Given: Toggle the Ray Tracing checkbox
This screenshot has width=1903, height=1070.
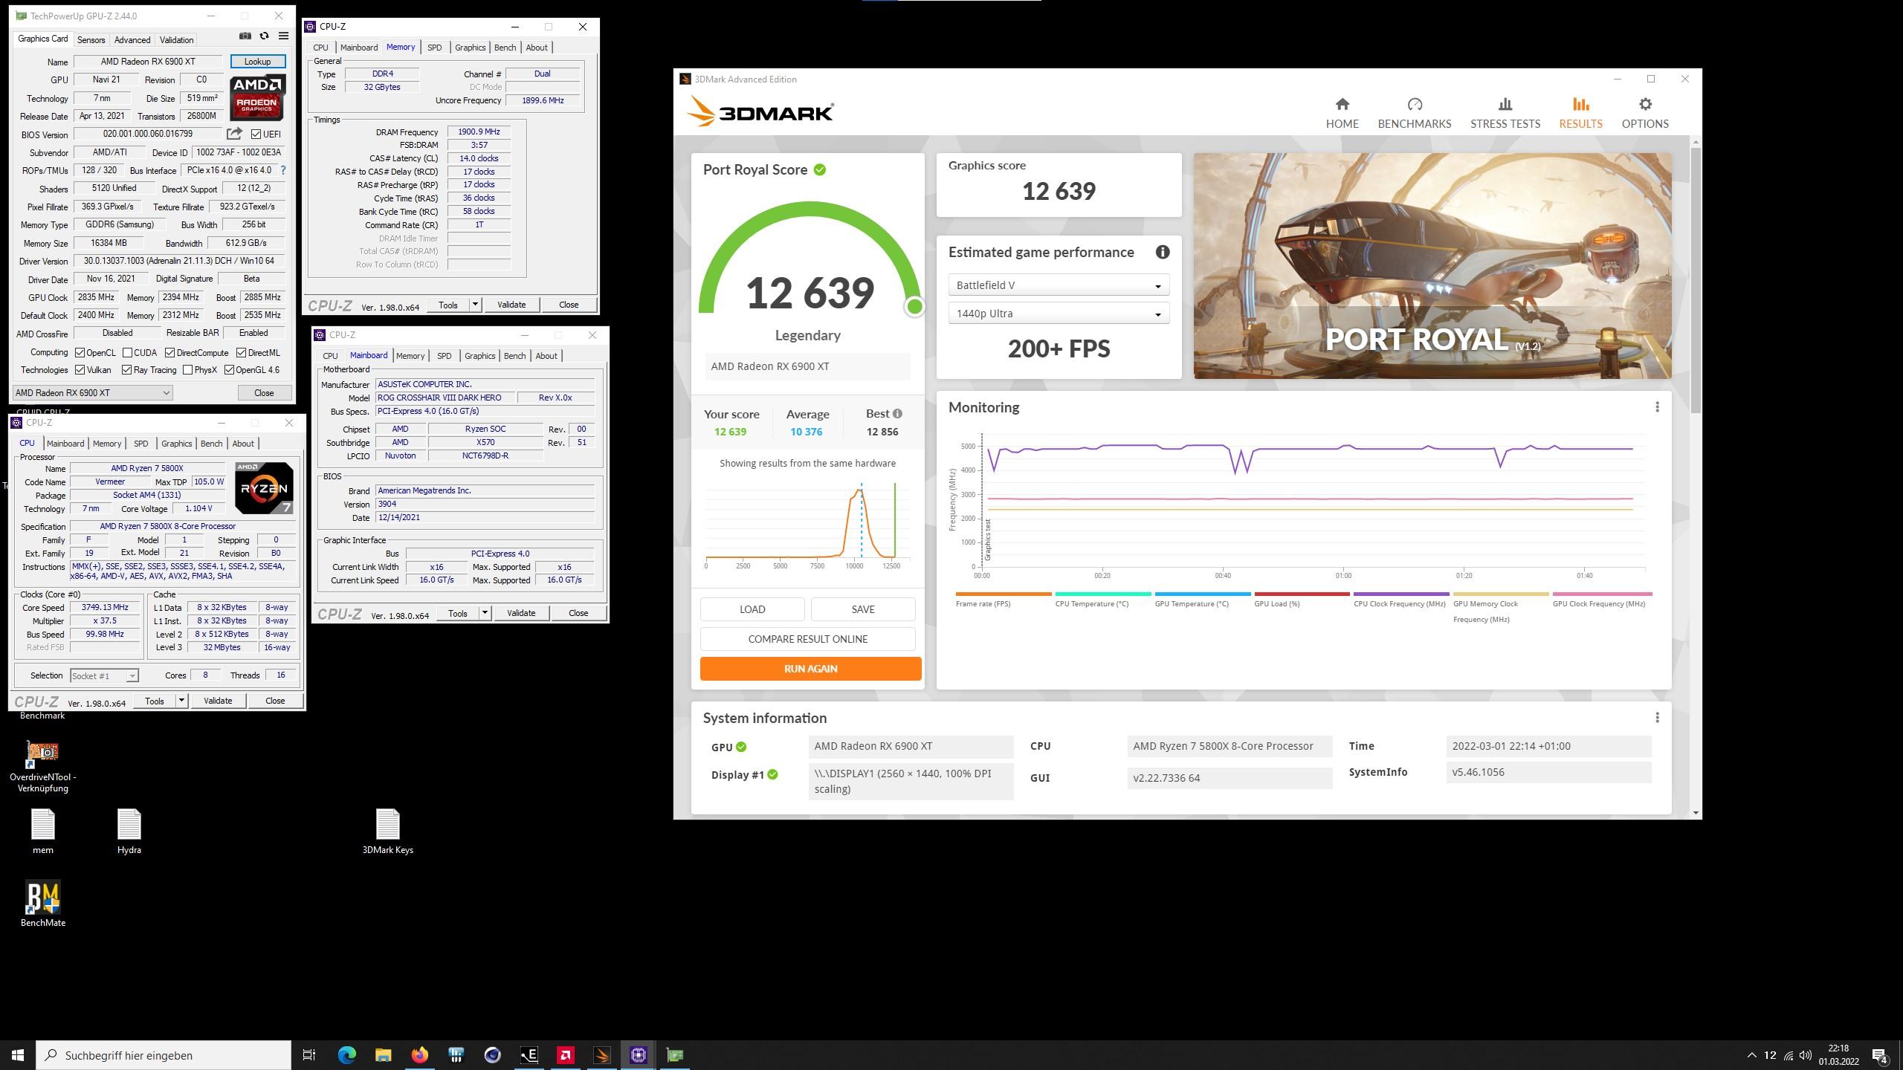Looking at the screenshot, I should tap(126, 370).
